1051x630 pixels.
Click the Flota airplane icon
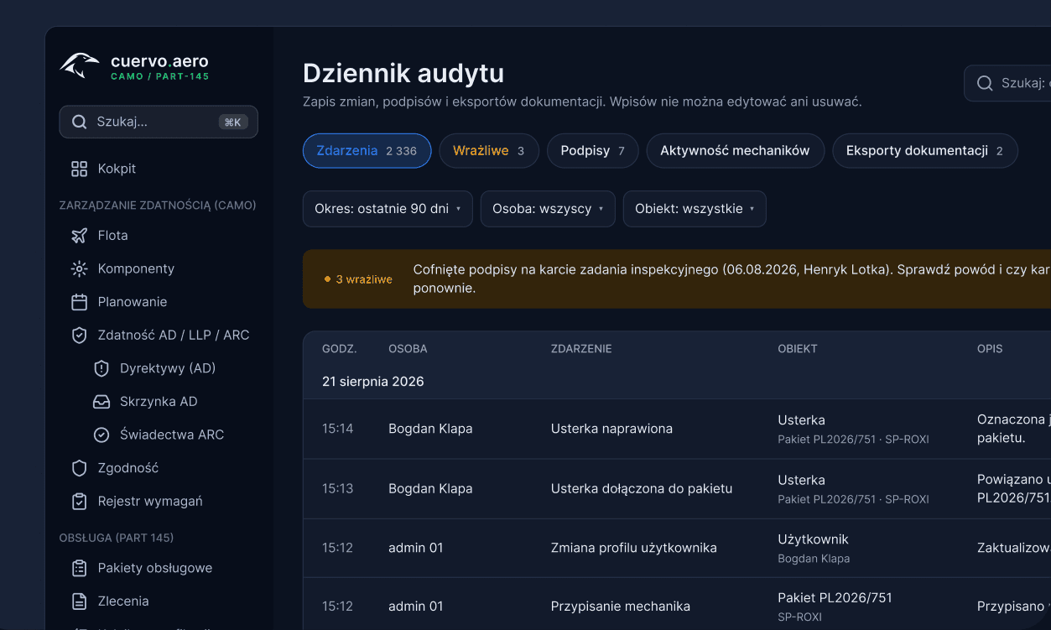[x=79, y=236]
